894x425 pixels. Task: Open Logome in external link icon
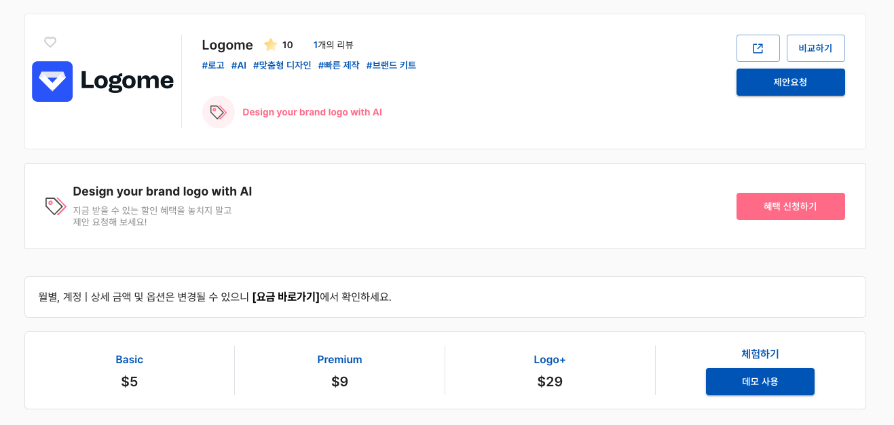758,48
